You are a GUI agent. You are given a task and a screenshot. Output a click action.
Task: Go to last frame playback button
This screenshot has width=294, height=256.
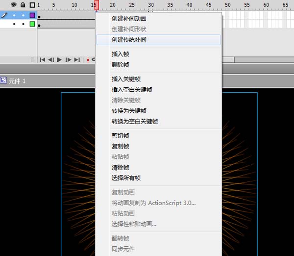pyautogui.click(x=77, y=60)
